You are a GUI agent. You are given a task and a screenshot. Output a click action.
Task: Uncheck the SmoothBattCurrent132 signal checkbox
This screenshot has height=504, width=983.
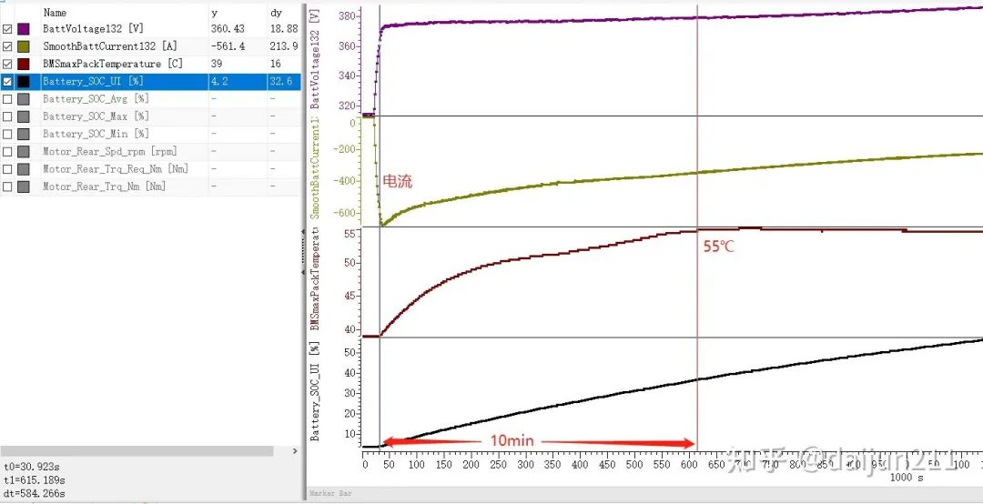[7, 46]
